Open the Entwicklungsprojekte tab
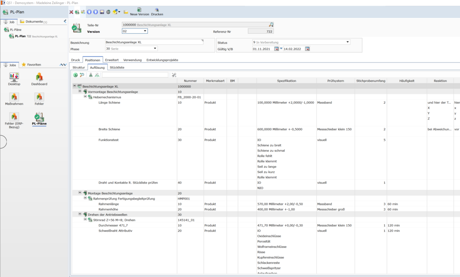 (x=162, y=60)
